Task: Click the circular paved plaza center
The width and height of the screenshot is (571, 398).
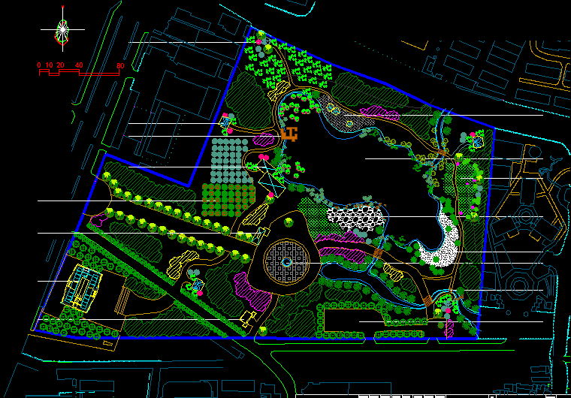Action: tap(287, 262)
